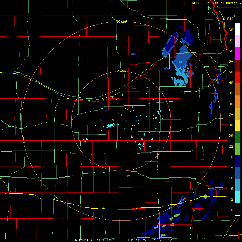Select the bright red legend swatch
This screenshot has height=242, width=242.
coord(237,77)
